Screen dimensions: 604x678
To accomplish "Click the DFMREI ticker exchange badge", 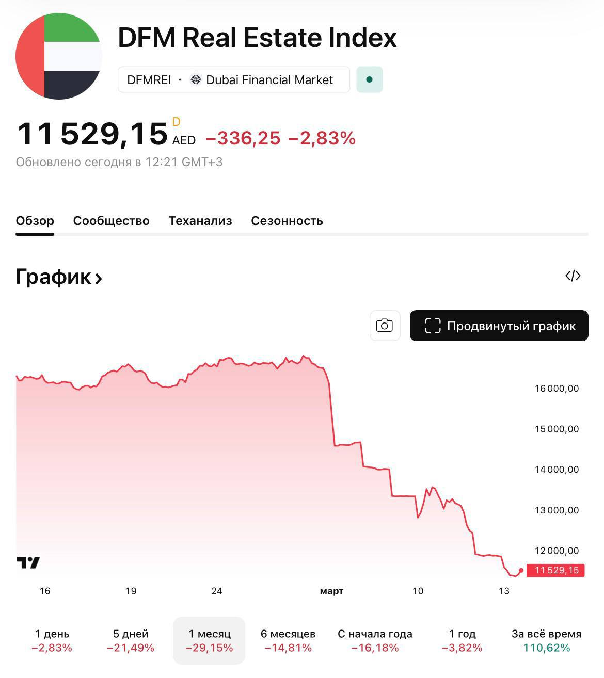I will point(233,80).
